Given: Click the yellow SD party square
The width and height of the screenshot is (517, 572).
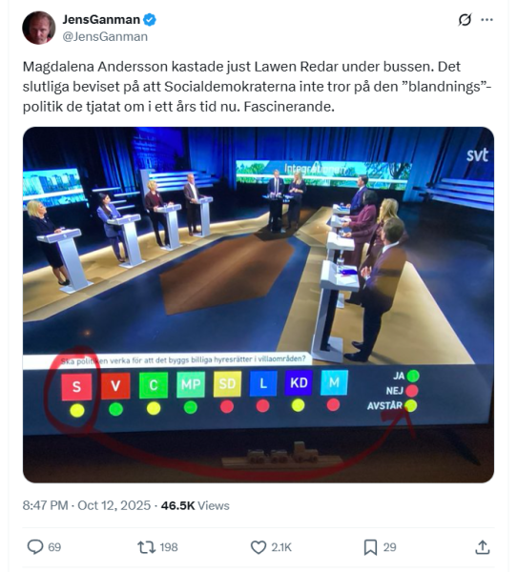Looking at the screenshot, I should click(x=227, y=384).
